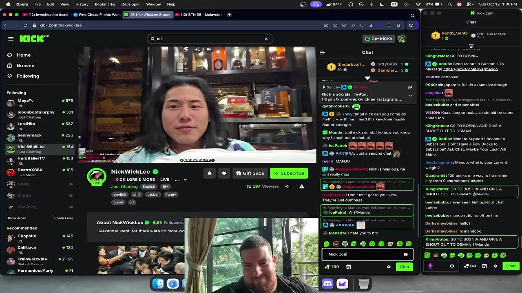The height and width of the screenshot is (293, 522).
Task: Expand following list with Show More
Action: [x=16, y=218]
